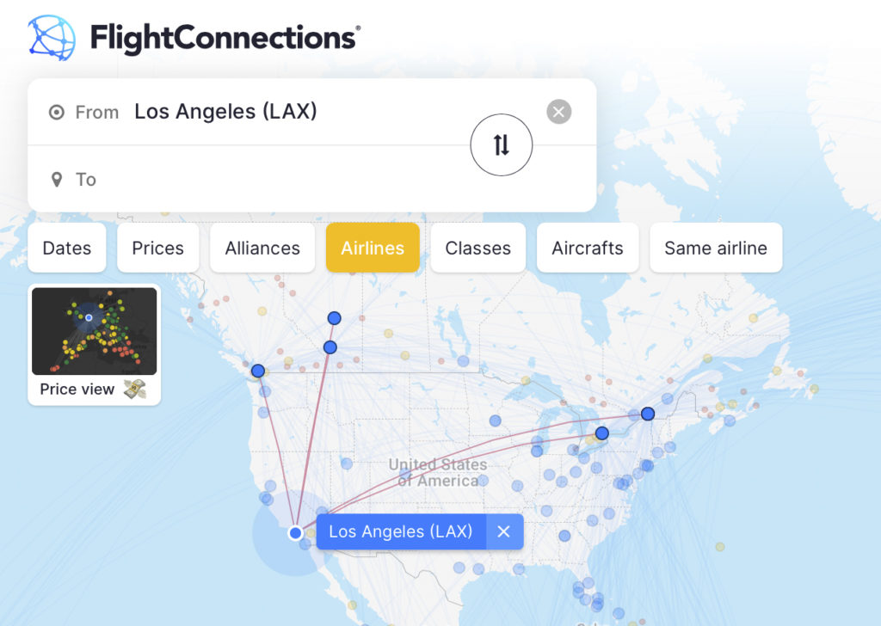Click the FlightConnections wordmark text
The image size is (881, 626).
(225, 38)
